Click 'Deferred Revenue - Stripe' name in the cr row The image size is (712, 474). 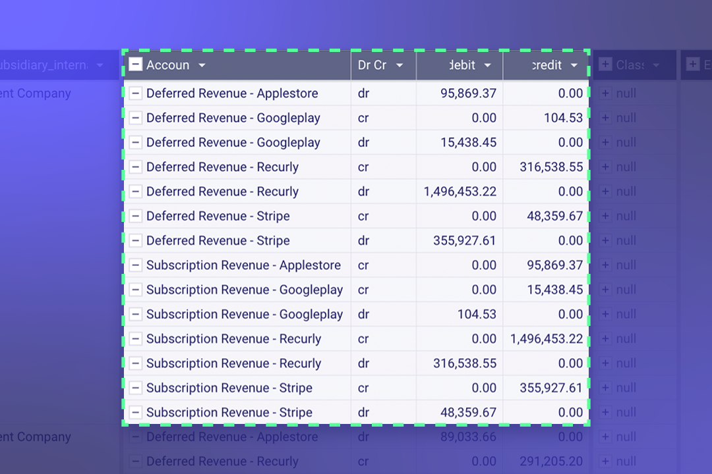point(218,216)
